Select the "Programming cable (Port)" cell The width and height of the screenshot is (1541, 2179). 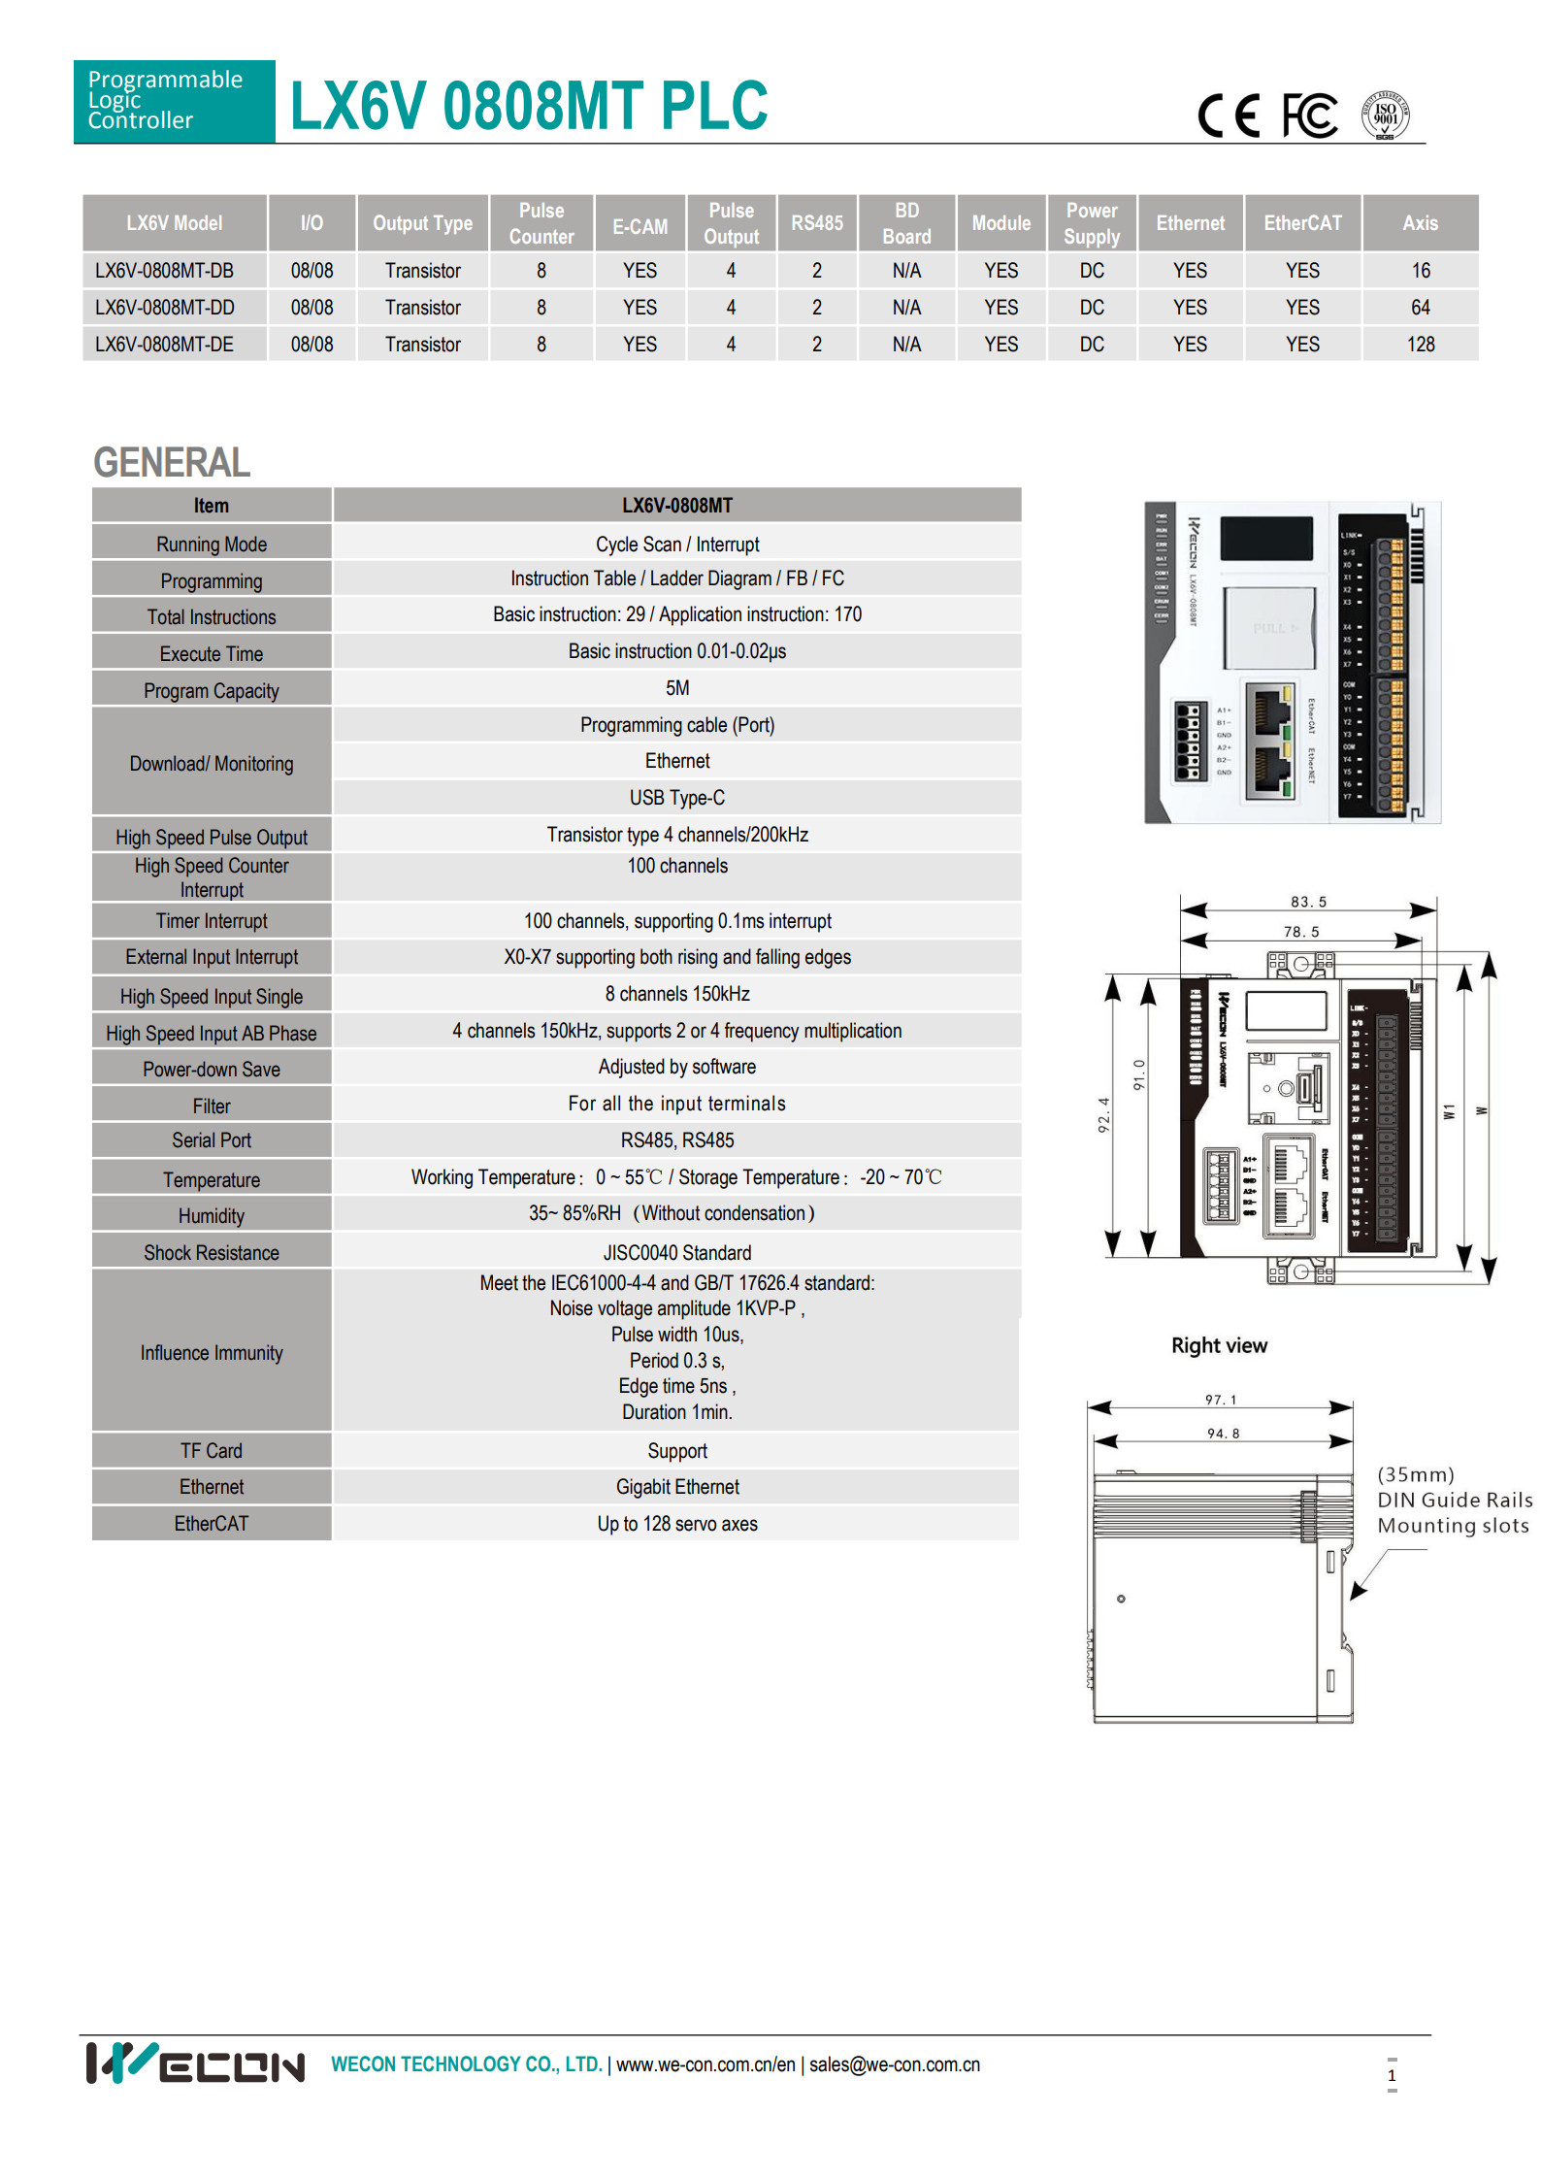[677, 725]
